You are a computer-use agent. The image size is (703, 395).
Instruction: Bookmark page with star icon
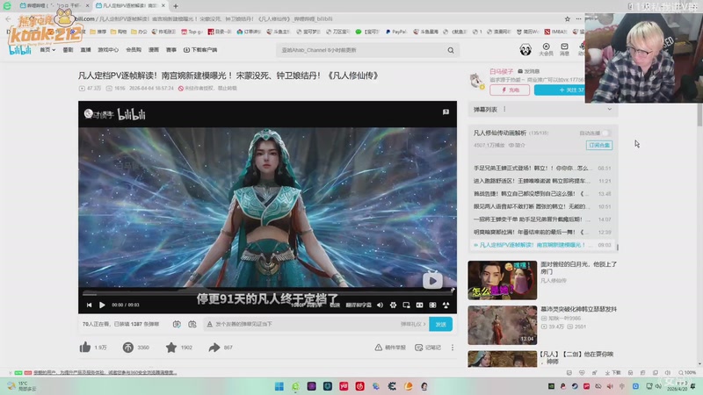pyautogui.click(x=567, y=18)
